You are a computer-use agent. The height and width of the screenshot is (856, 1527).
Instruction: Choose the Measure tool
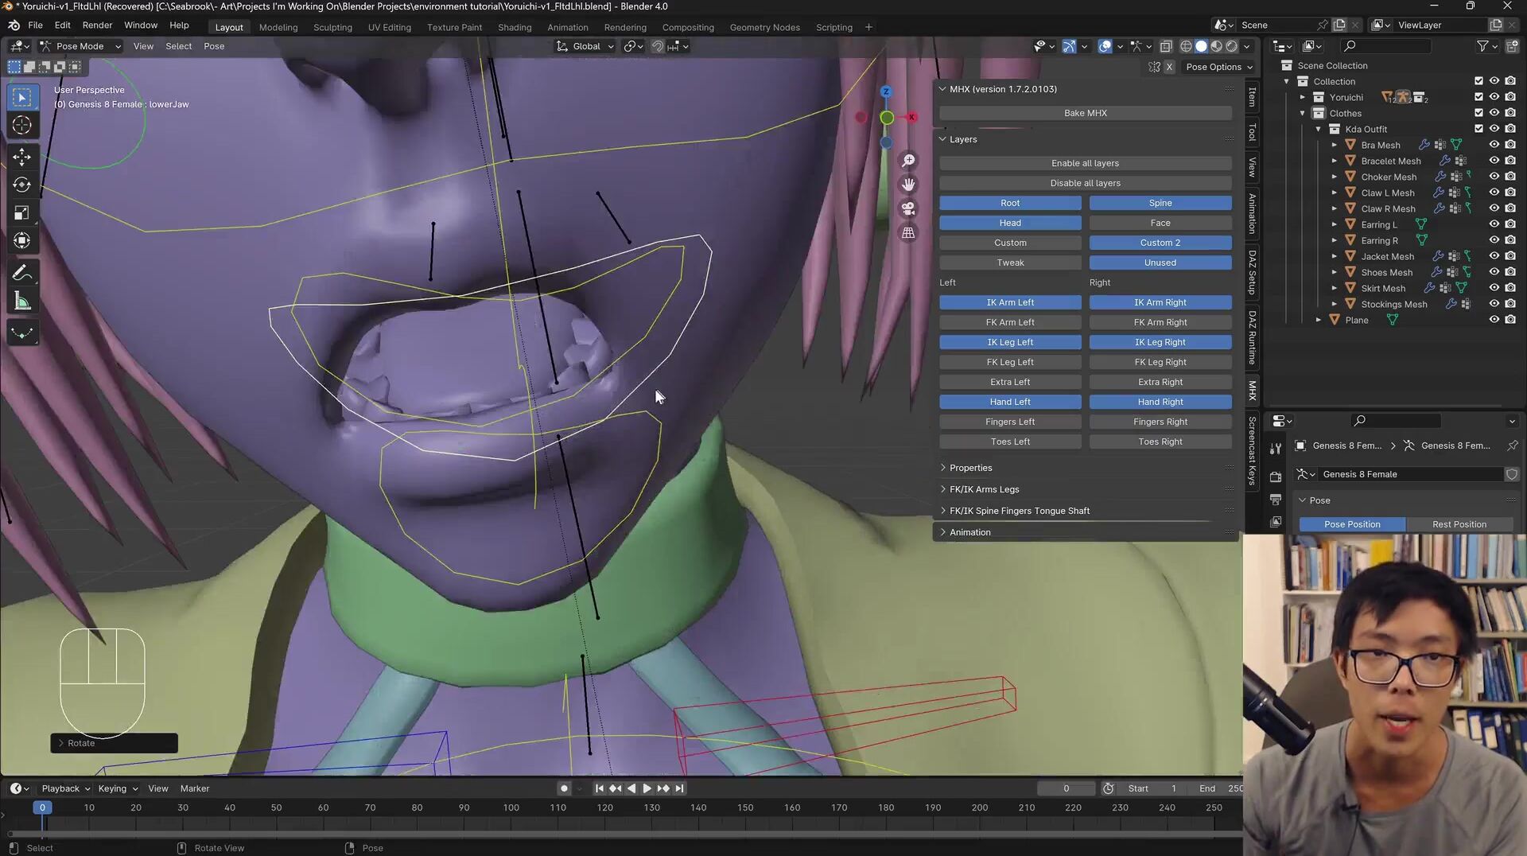22,302
